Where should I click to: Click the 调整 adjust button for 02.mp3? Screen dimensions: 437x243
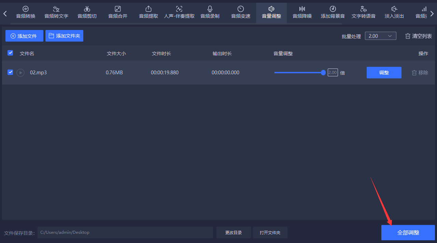click(384, 73)
